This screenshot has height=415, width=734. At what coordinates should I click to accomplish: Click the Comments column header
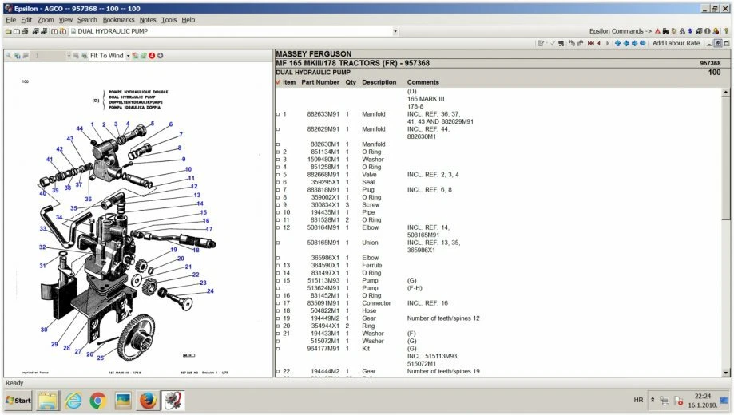[423, 82]
